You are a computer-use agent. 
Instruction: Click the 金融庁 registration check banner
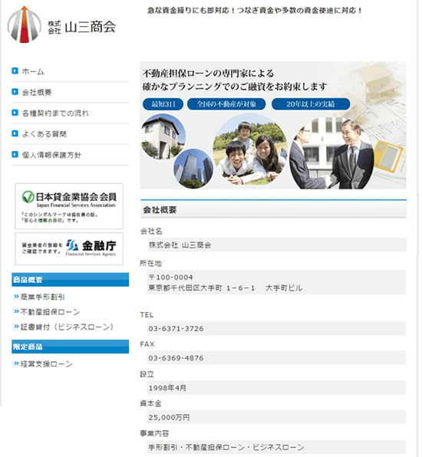pos(69,248)
